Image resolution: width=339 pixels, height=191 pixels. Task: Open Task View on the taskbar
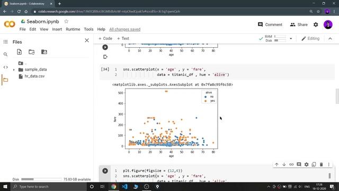pyautogui.click(x=102, y=186)
